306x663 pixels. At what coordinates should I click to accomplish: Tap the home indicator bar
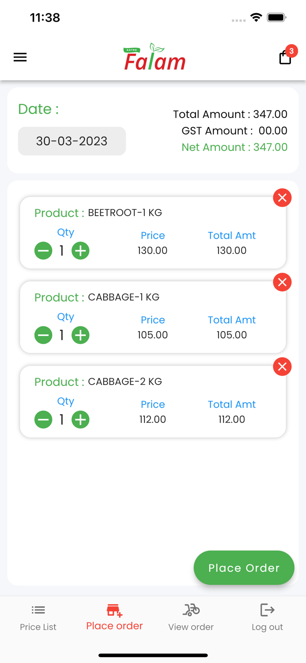click(x=153, y=655)
